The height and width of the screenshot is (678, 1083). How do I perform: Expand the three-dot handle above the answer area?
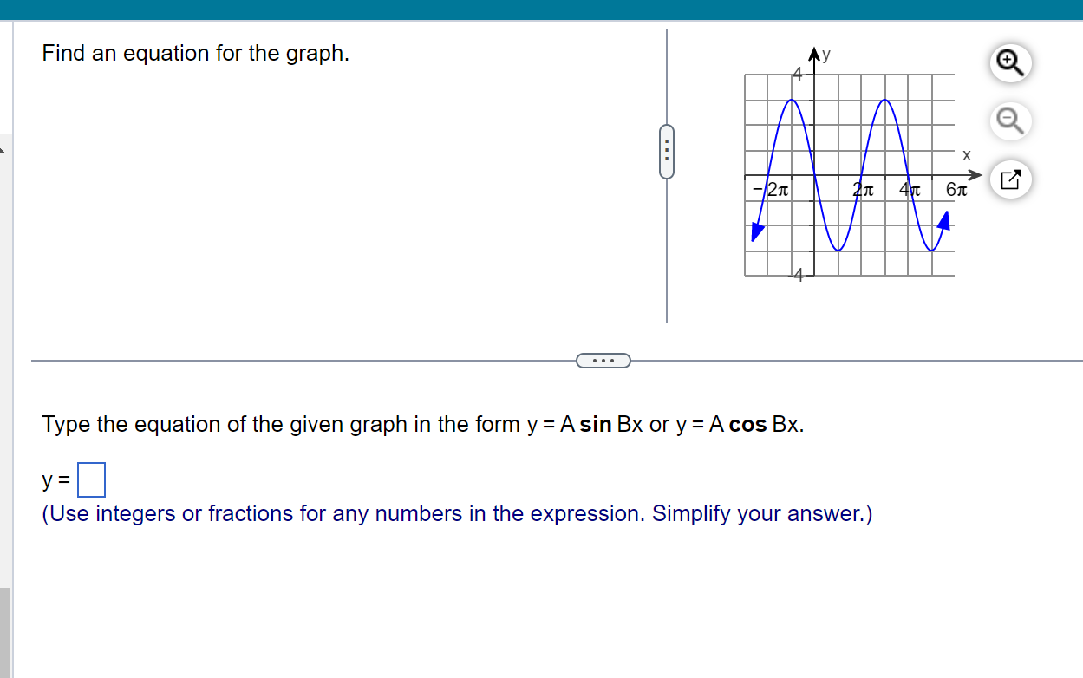[x=603, y=360]
